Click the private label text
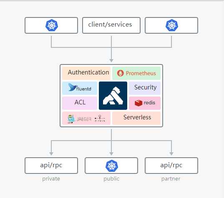Viewport: 224px width, 198px height. point(51,179)
